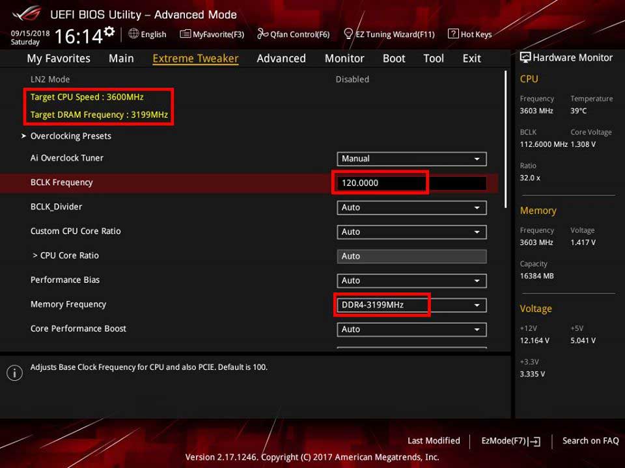Screen dimensions: 625x468
Task: Select the Performance Bias label
Action: (x=65, y=279)
